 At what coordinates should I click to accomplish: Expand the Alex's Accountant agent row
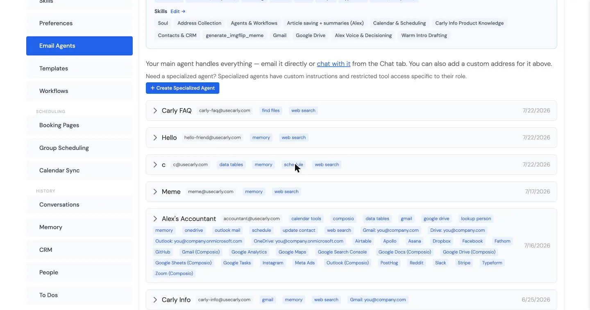pos(155,219)
